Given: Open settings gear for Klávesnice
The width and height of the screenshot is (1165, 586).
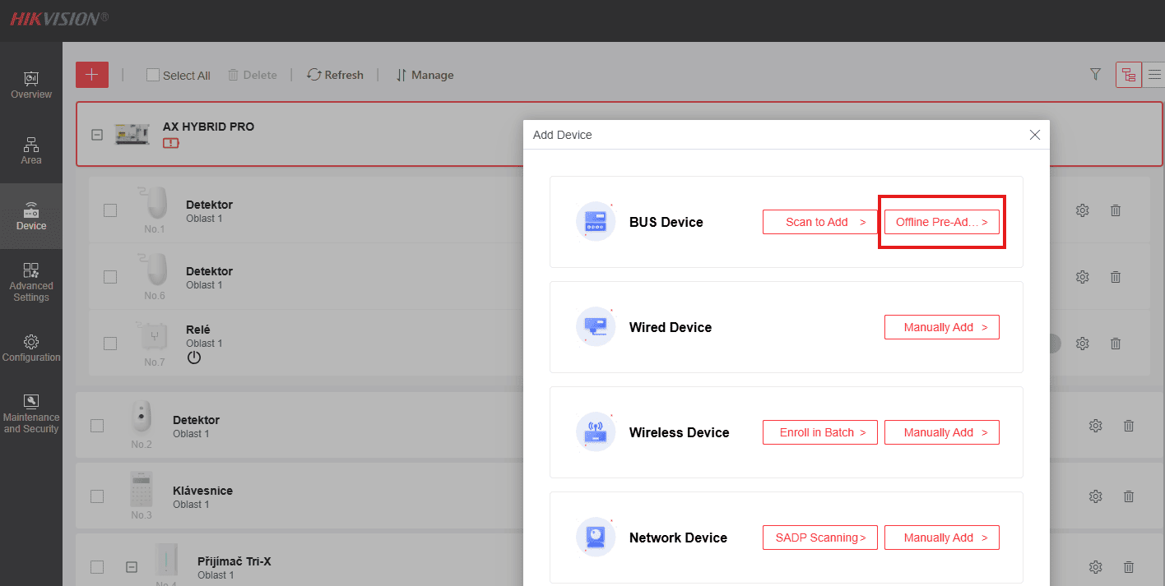Looking at the screenshot, I should [x=1096, y=496].
